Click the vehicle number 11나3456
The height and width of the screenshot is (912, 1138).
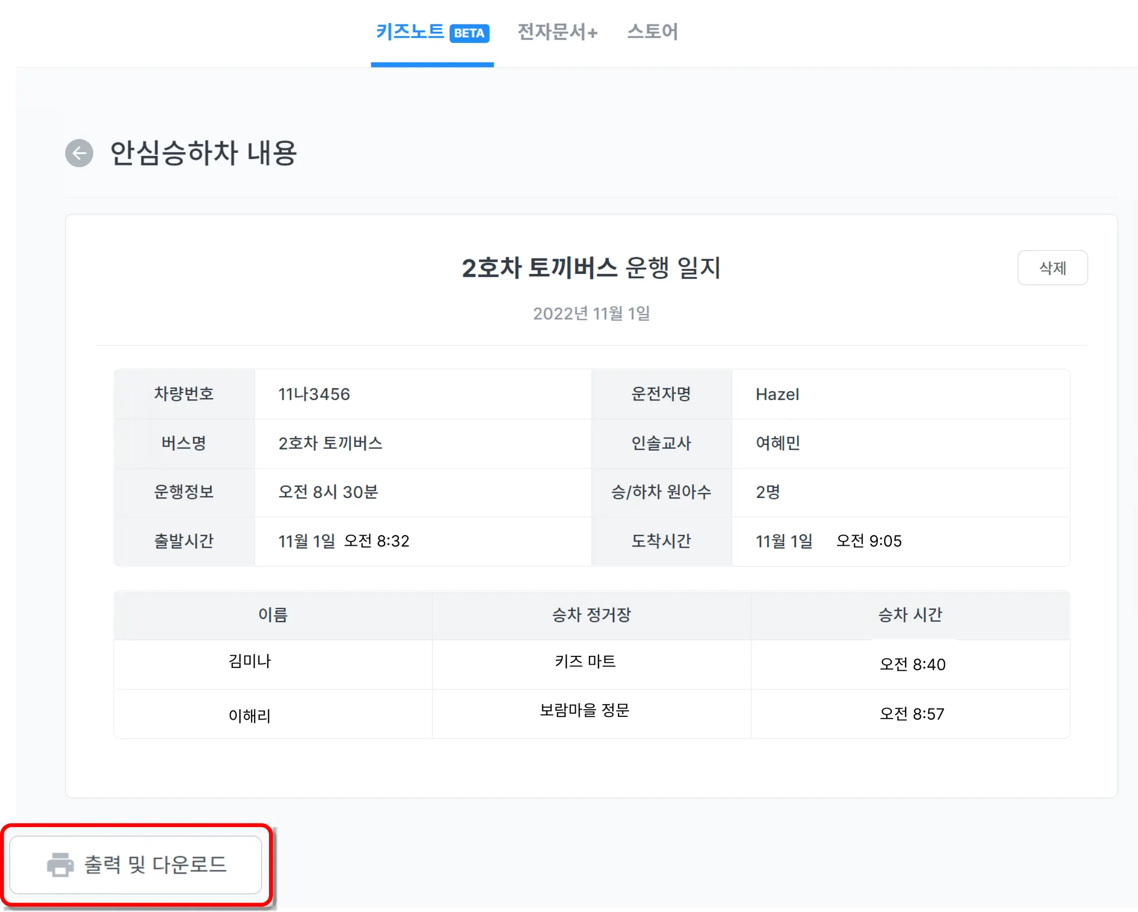[x=314, y=394]
